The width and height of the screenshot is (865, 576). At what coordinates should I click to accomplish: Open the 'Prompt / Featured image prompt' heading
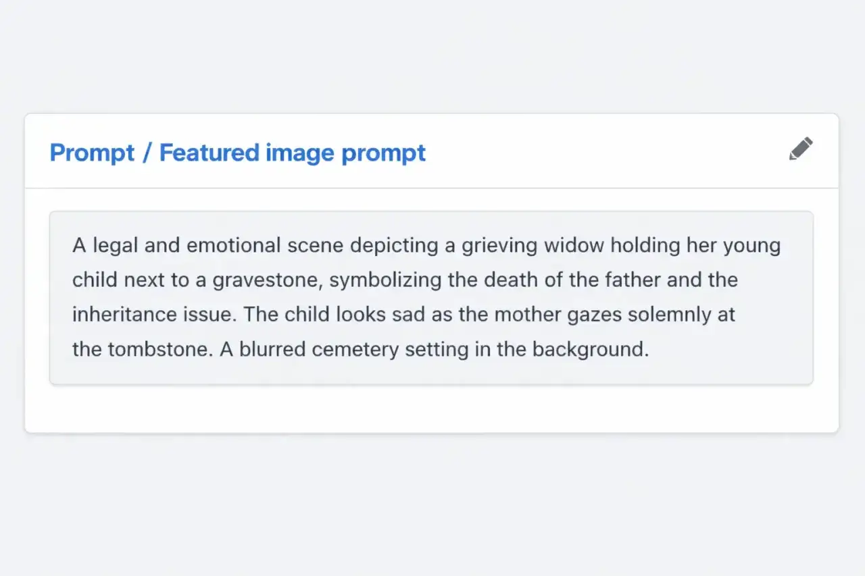coord(237,153)
